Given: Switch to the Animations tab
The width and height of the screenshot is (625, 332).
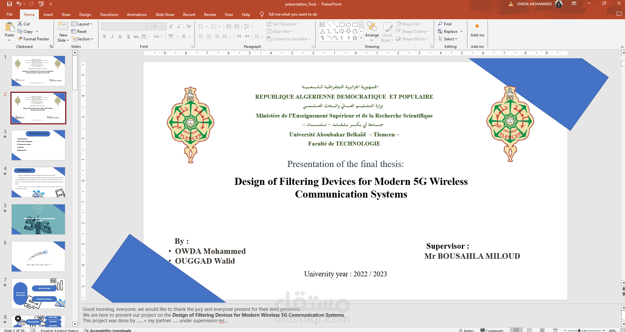Looking at the screenshot, I should point(137,14).
